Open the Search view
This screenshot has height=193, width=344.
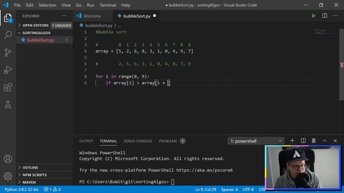[x=8, y=35]
